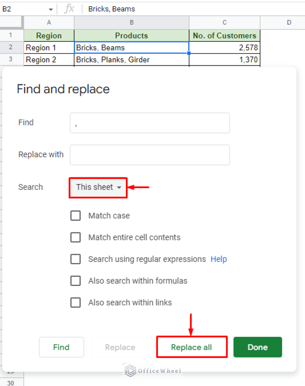
Task: Check Match entire cell contents
Action: (75, 237)
